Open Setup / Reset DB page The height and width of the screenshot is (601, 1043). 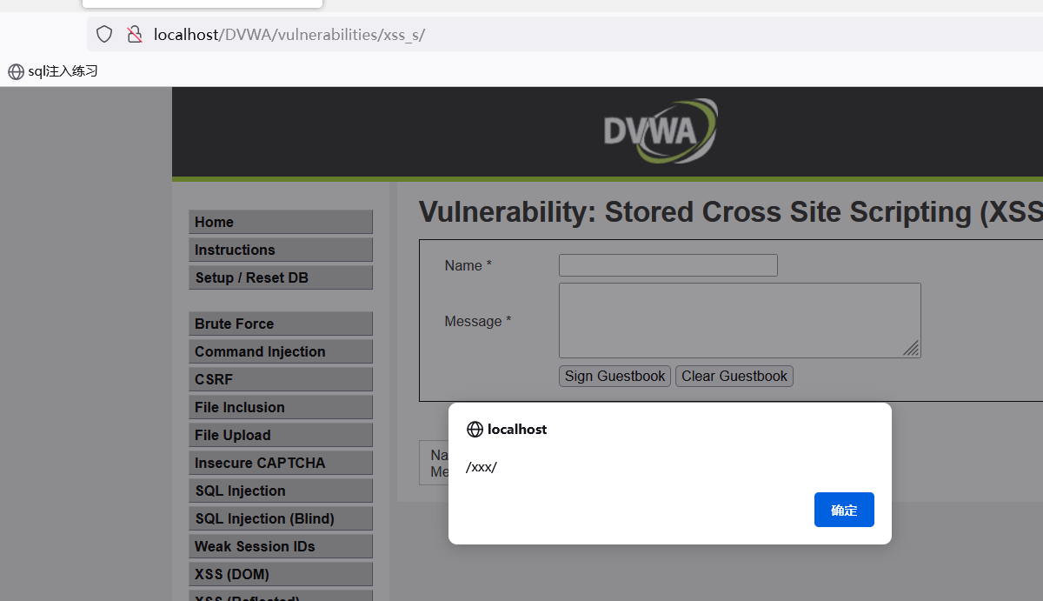tap(281, 277)
